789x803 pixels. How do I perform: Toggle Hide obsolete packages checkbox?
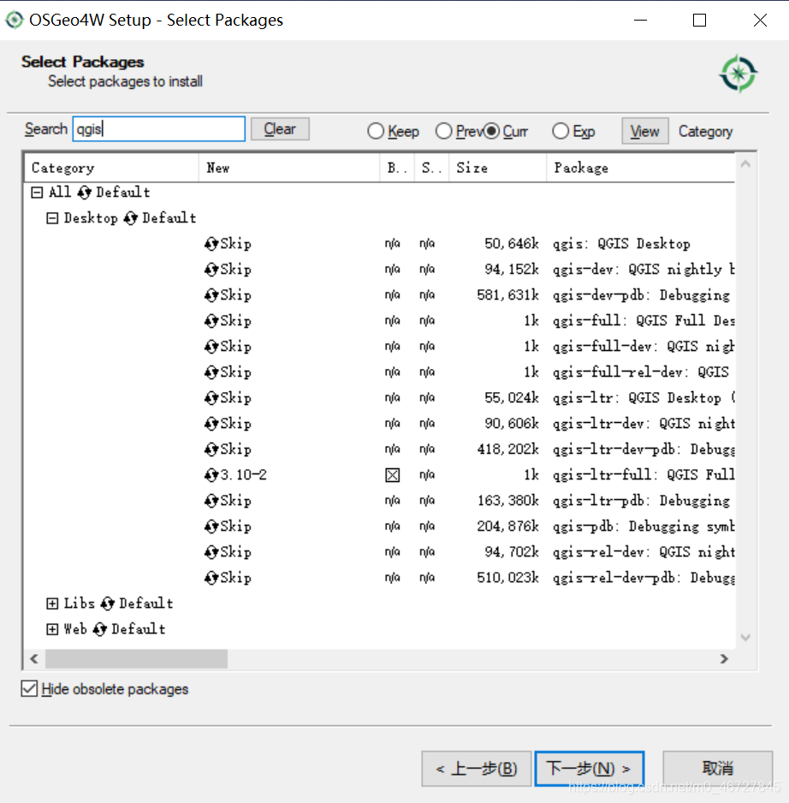click(x=29, y=689)
